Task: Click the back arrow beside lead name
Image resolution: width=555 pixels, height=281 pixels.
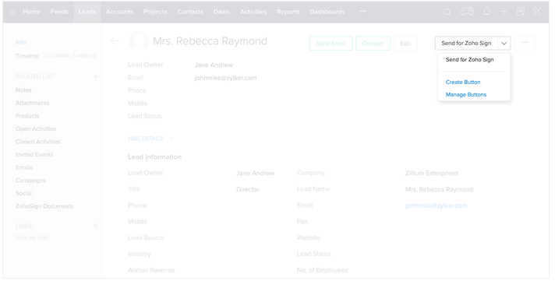Action: pyautogui.click(x=115, y=41)
